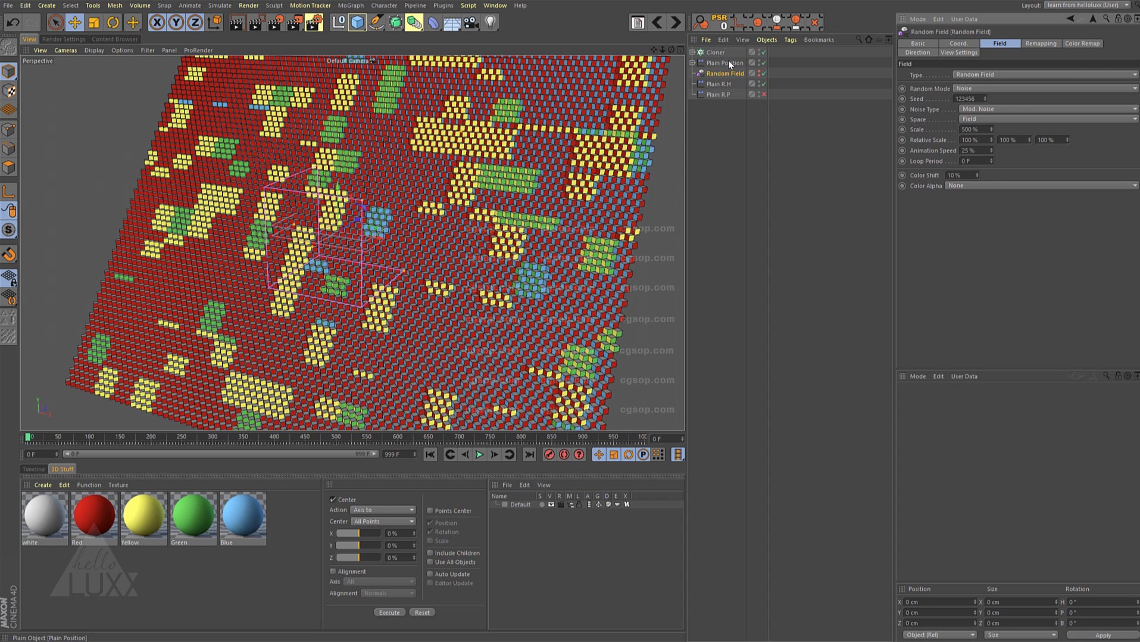Click the Execute button
Image resolution: width=1140 pixels, height=642 pixels.
[x=389, y=612]
